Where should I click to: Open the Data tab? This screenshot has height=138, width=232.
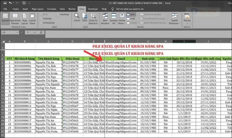(62, 9)
